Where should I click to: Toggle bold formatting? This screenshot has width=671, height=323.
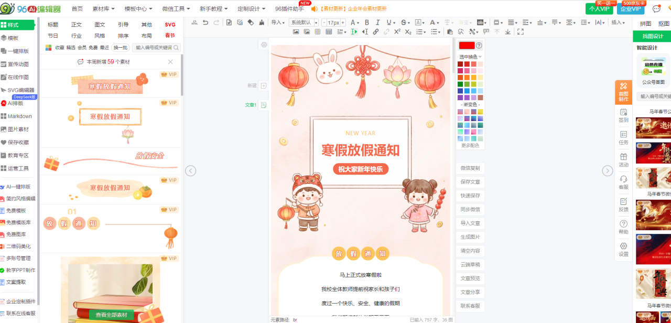pyautogui.click(x=366, y=23)
